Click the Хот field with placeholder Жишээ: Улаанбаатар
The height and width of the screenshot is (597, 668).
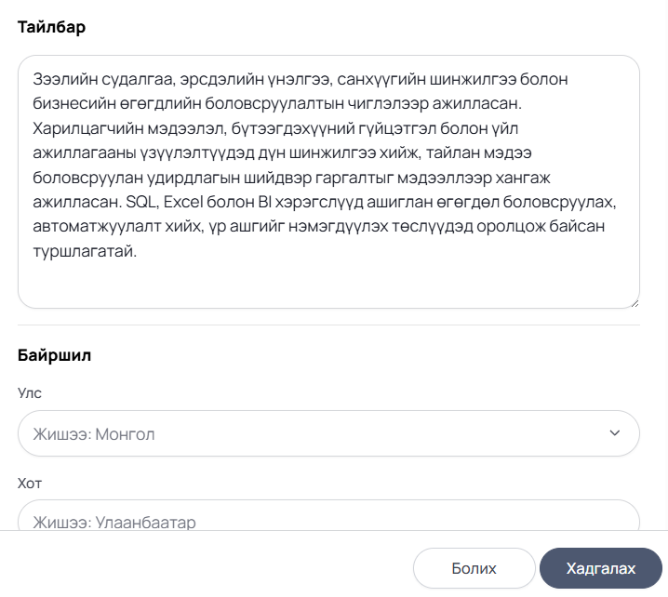pos(328,515)
